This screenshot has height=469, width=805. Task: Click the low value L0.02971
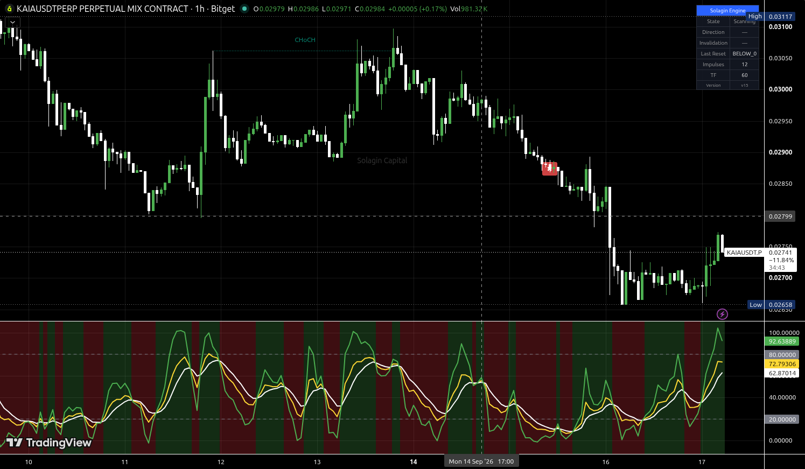337,9
